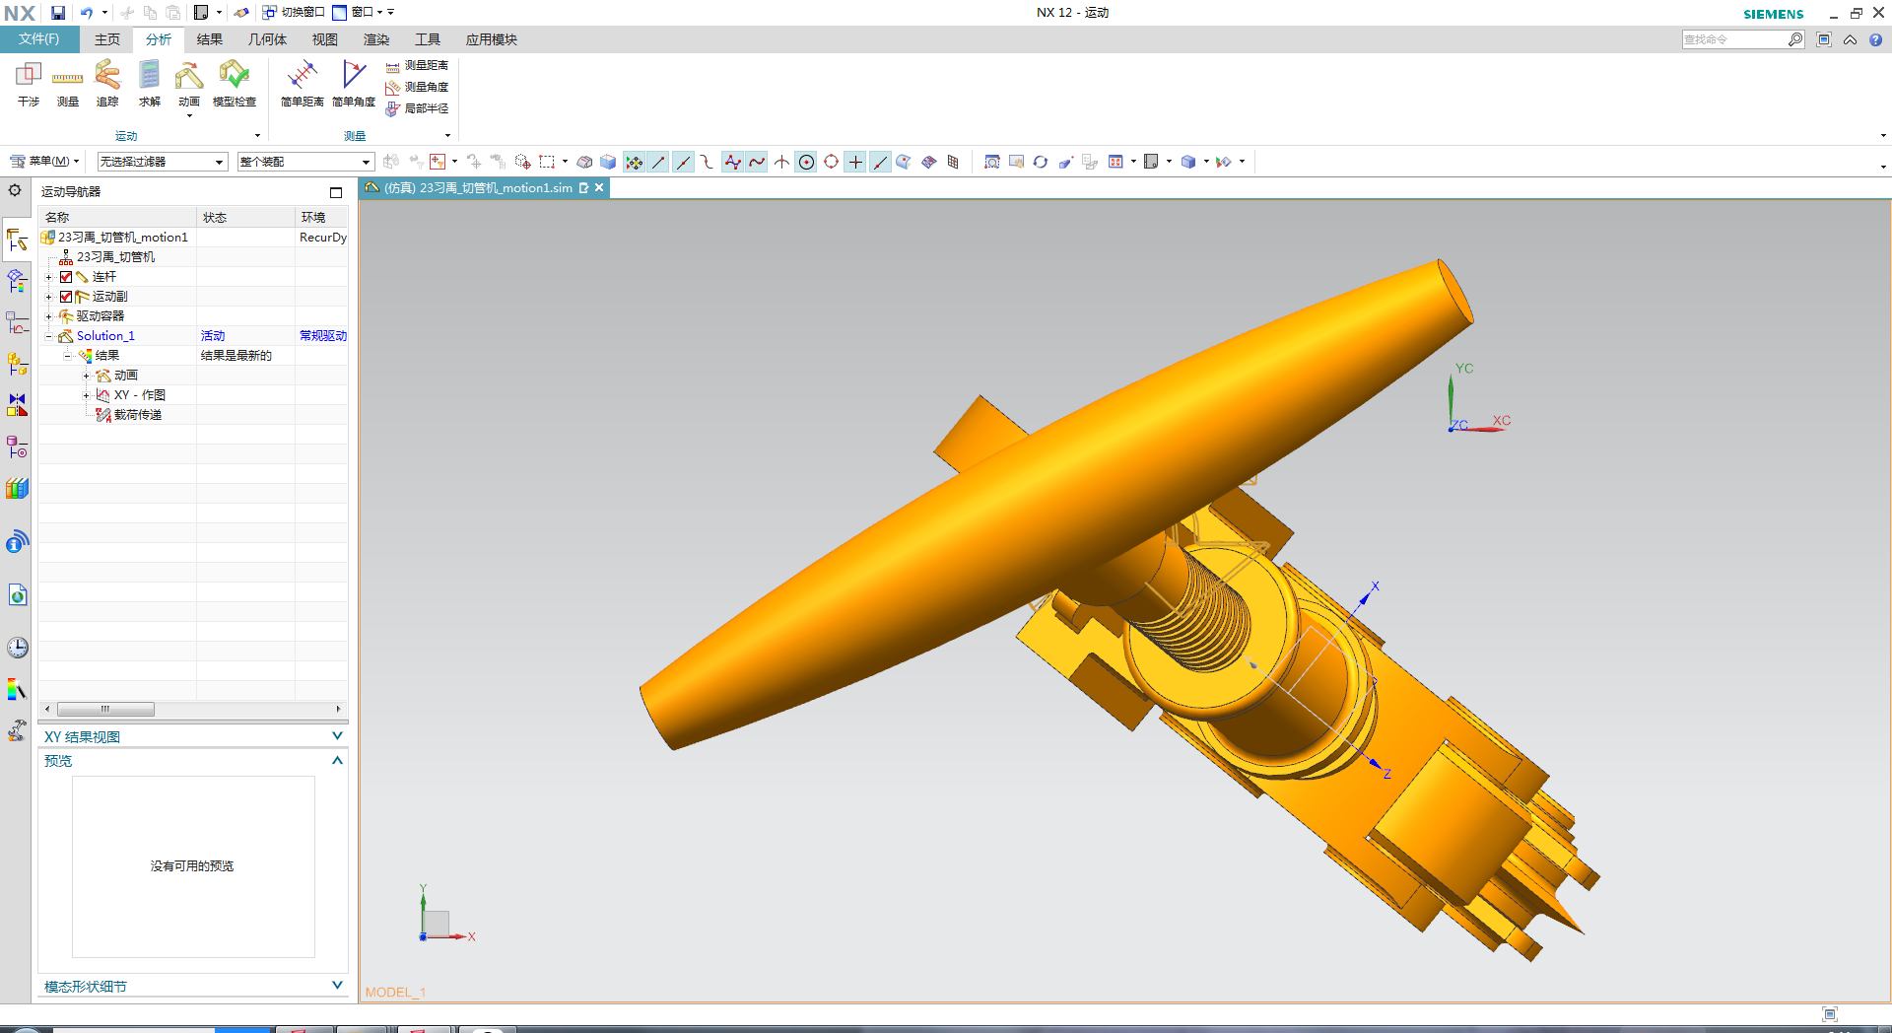1892x1033 pixels.
Task: Open the 干涉 interference tool
Action: [x=29, y=84]
